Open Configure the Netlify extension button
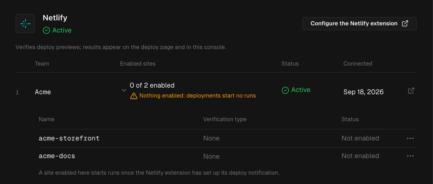This screenshot has height=184, width=433. point(360,24)
